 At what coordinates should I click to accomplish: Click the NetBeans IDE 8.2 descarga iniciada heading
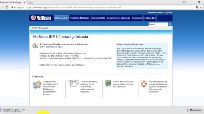61,37
